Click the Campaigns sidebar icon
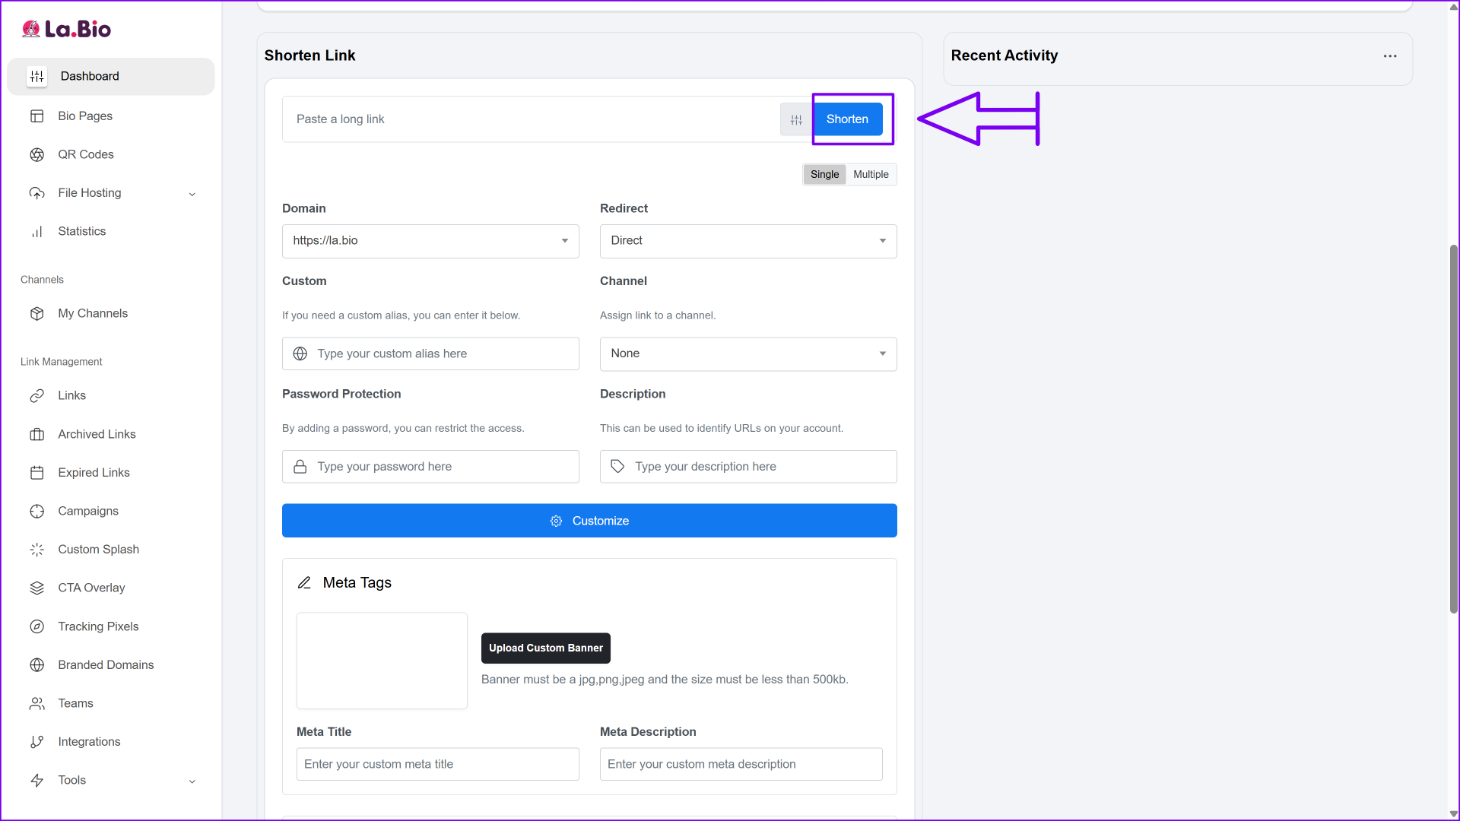This screenshot has height=821, width=1460. tap(36, 511)
